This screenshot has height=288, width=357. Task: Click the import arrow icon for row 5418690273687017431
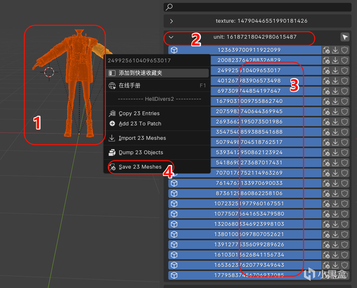(335, 163)
